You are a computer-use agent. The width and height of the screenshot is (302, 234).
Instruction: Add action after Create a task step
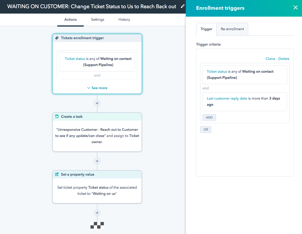(x=97, y=161)
